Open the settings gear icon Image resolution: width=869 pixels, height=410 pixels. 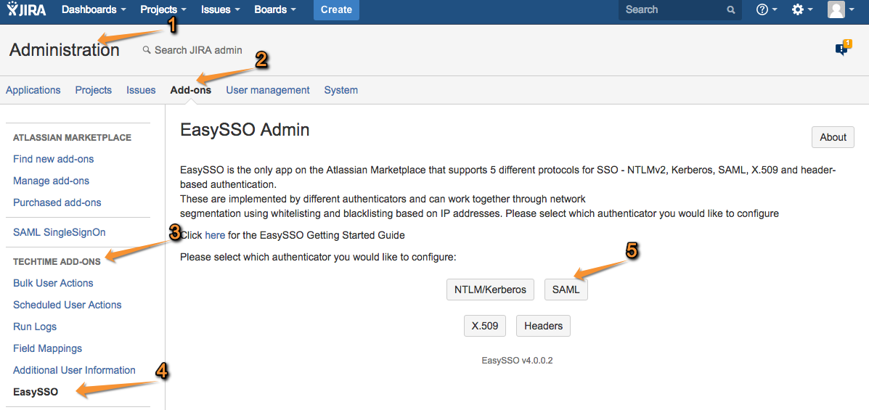click(x=798, y=9)
